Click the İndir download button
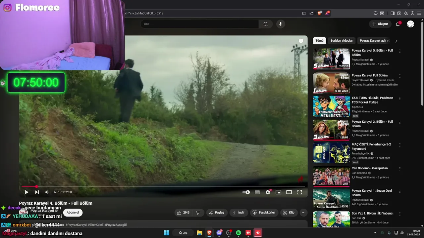 239,213
